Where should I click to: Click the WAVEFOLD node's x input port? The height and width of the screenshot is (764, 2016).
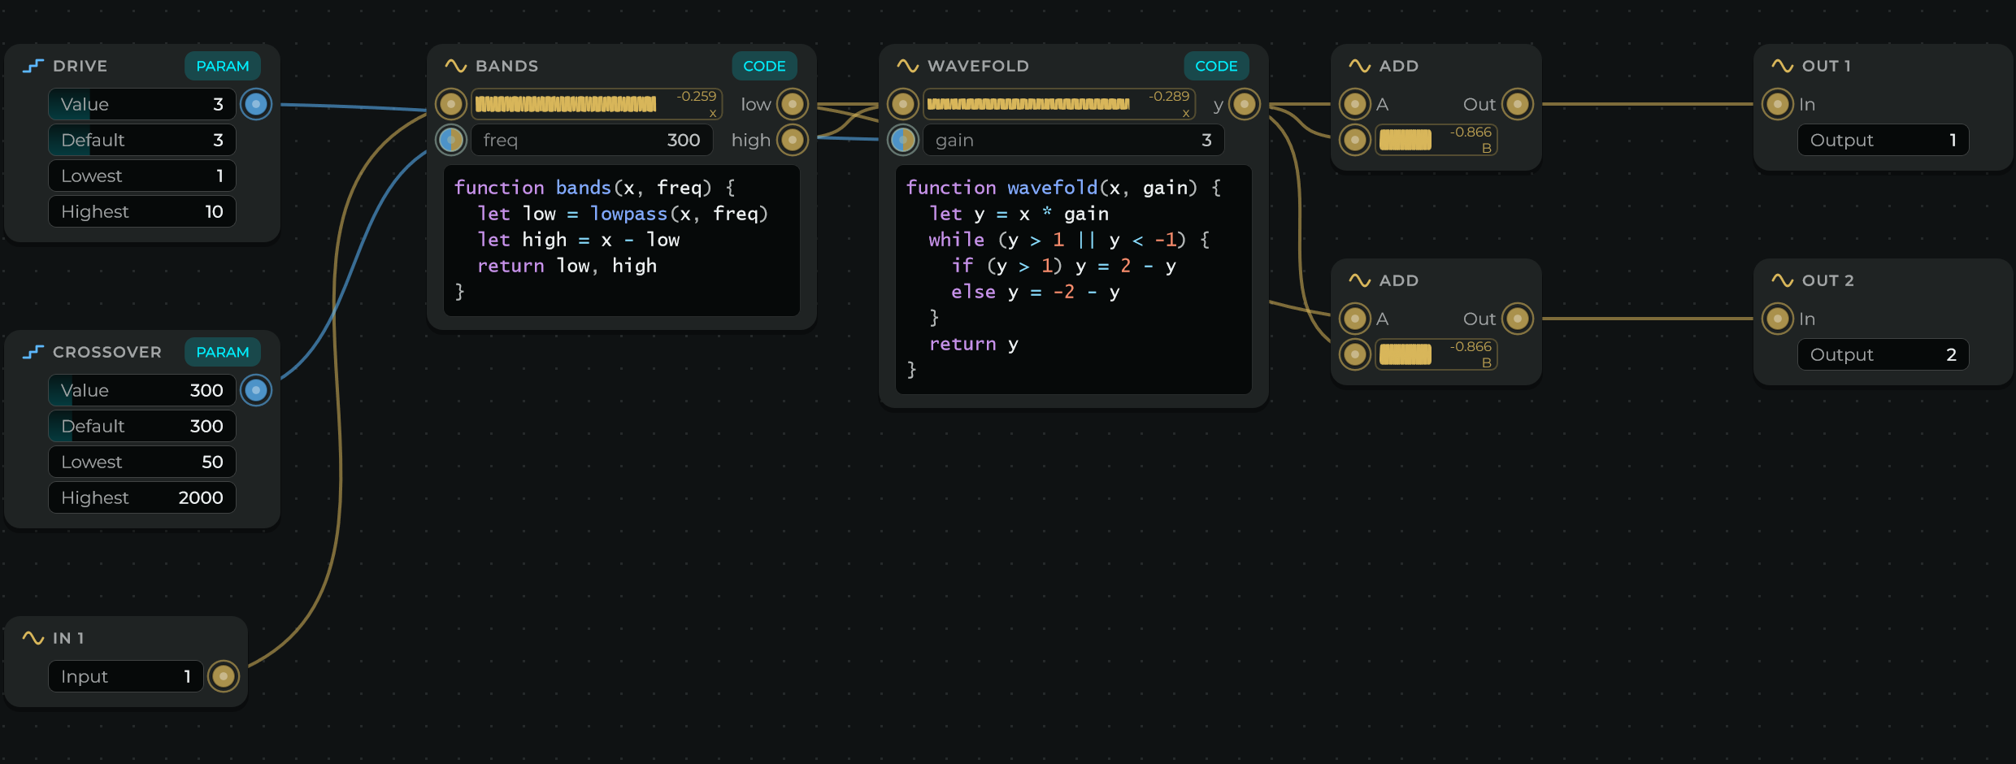pyautogui.click(x=903, y=104)
